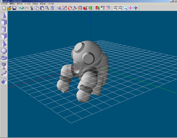Create a pyramid primitive from the sidebar
177x138 pixels.
(4, 44)
